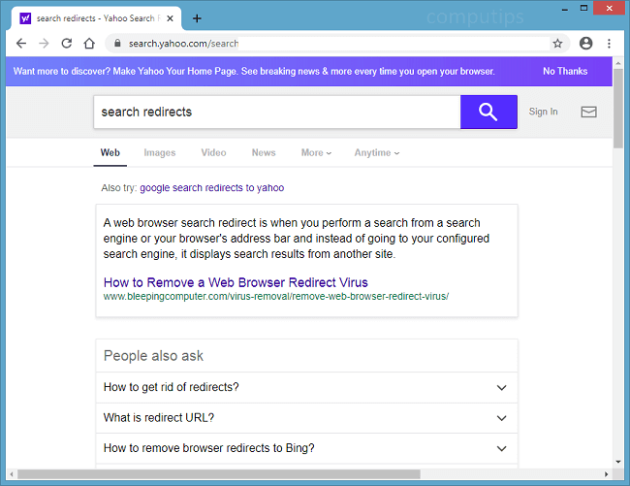Open the Yahoo Mail envelope icon
630x486 pixels.
(588, 112)
